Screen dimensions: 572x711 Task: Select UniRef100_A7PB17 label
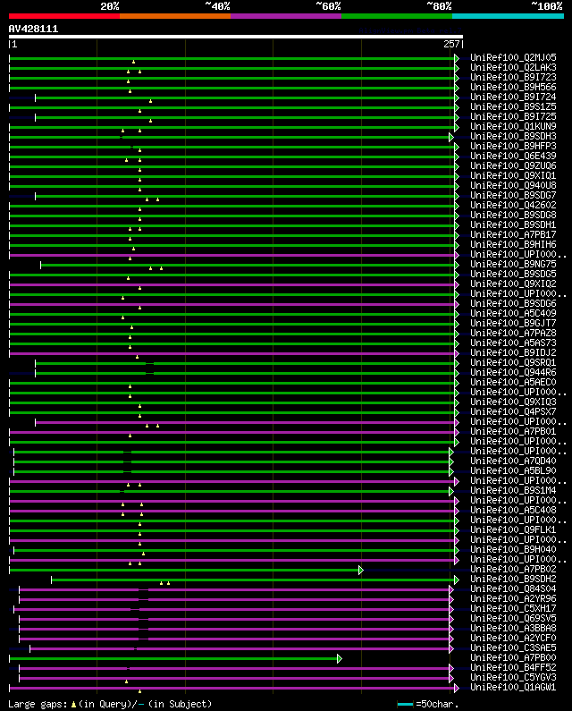point(513,235)
